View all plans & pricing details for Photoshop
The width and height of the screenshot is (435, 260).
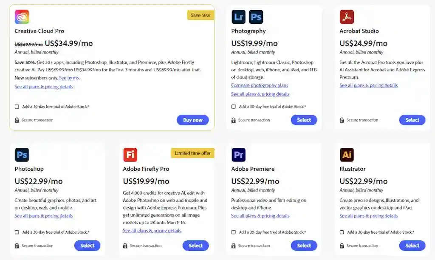(x=44, y=216)
